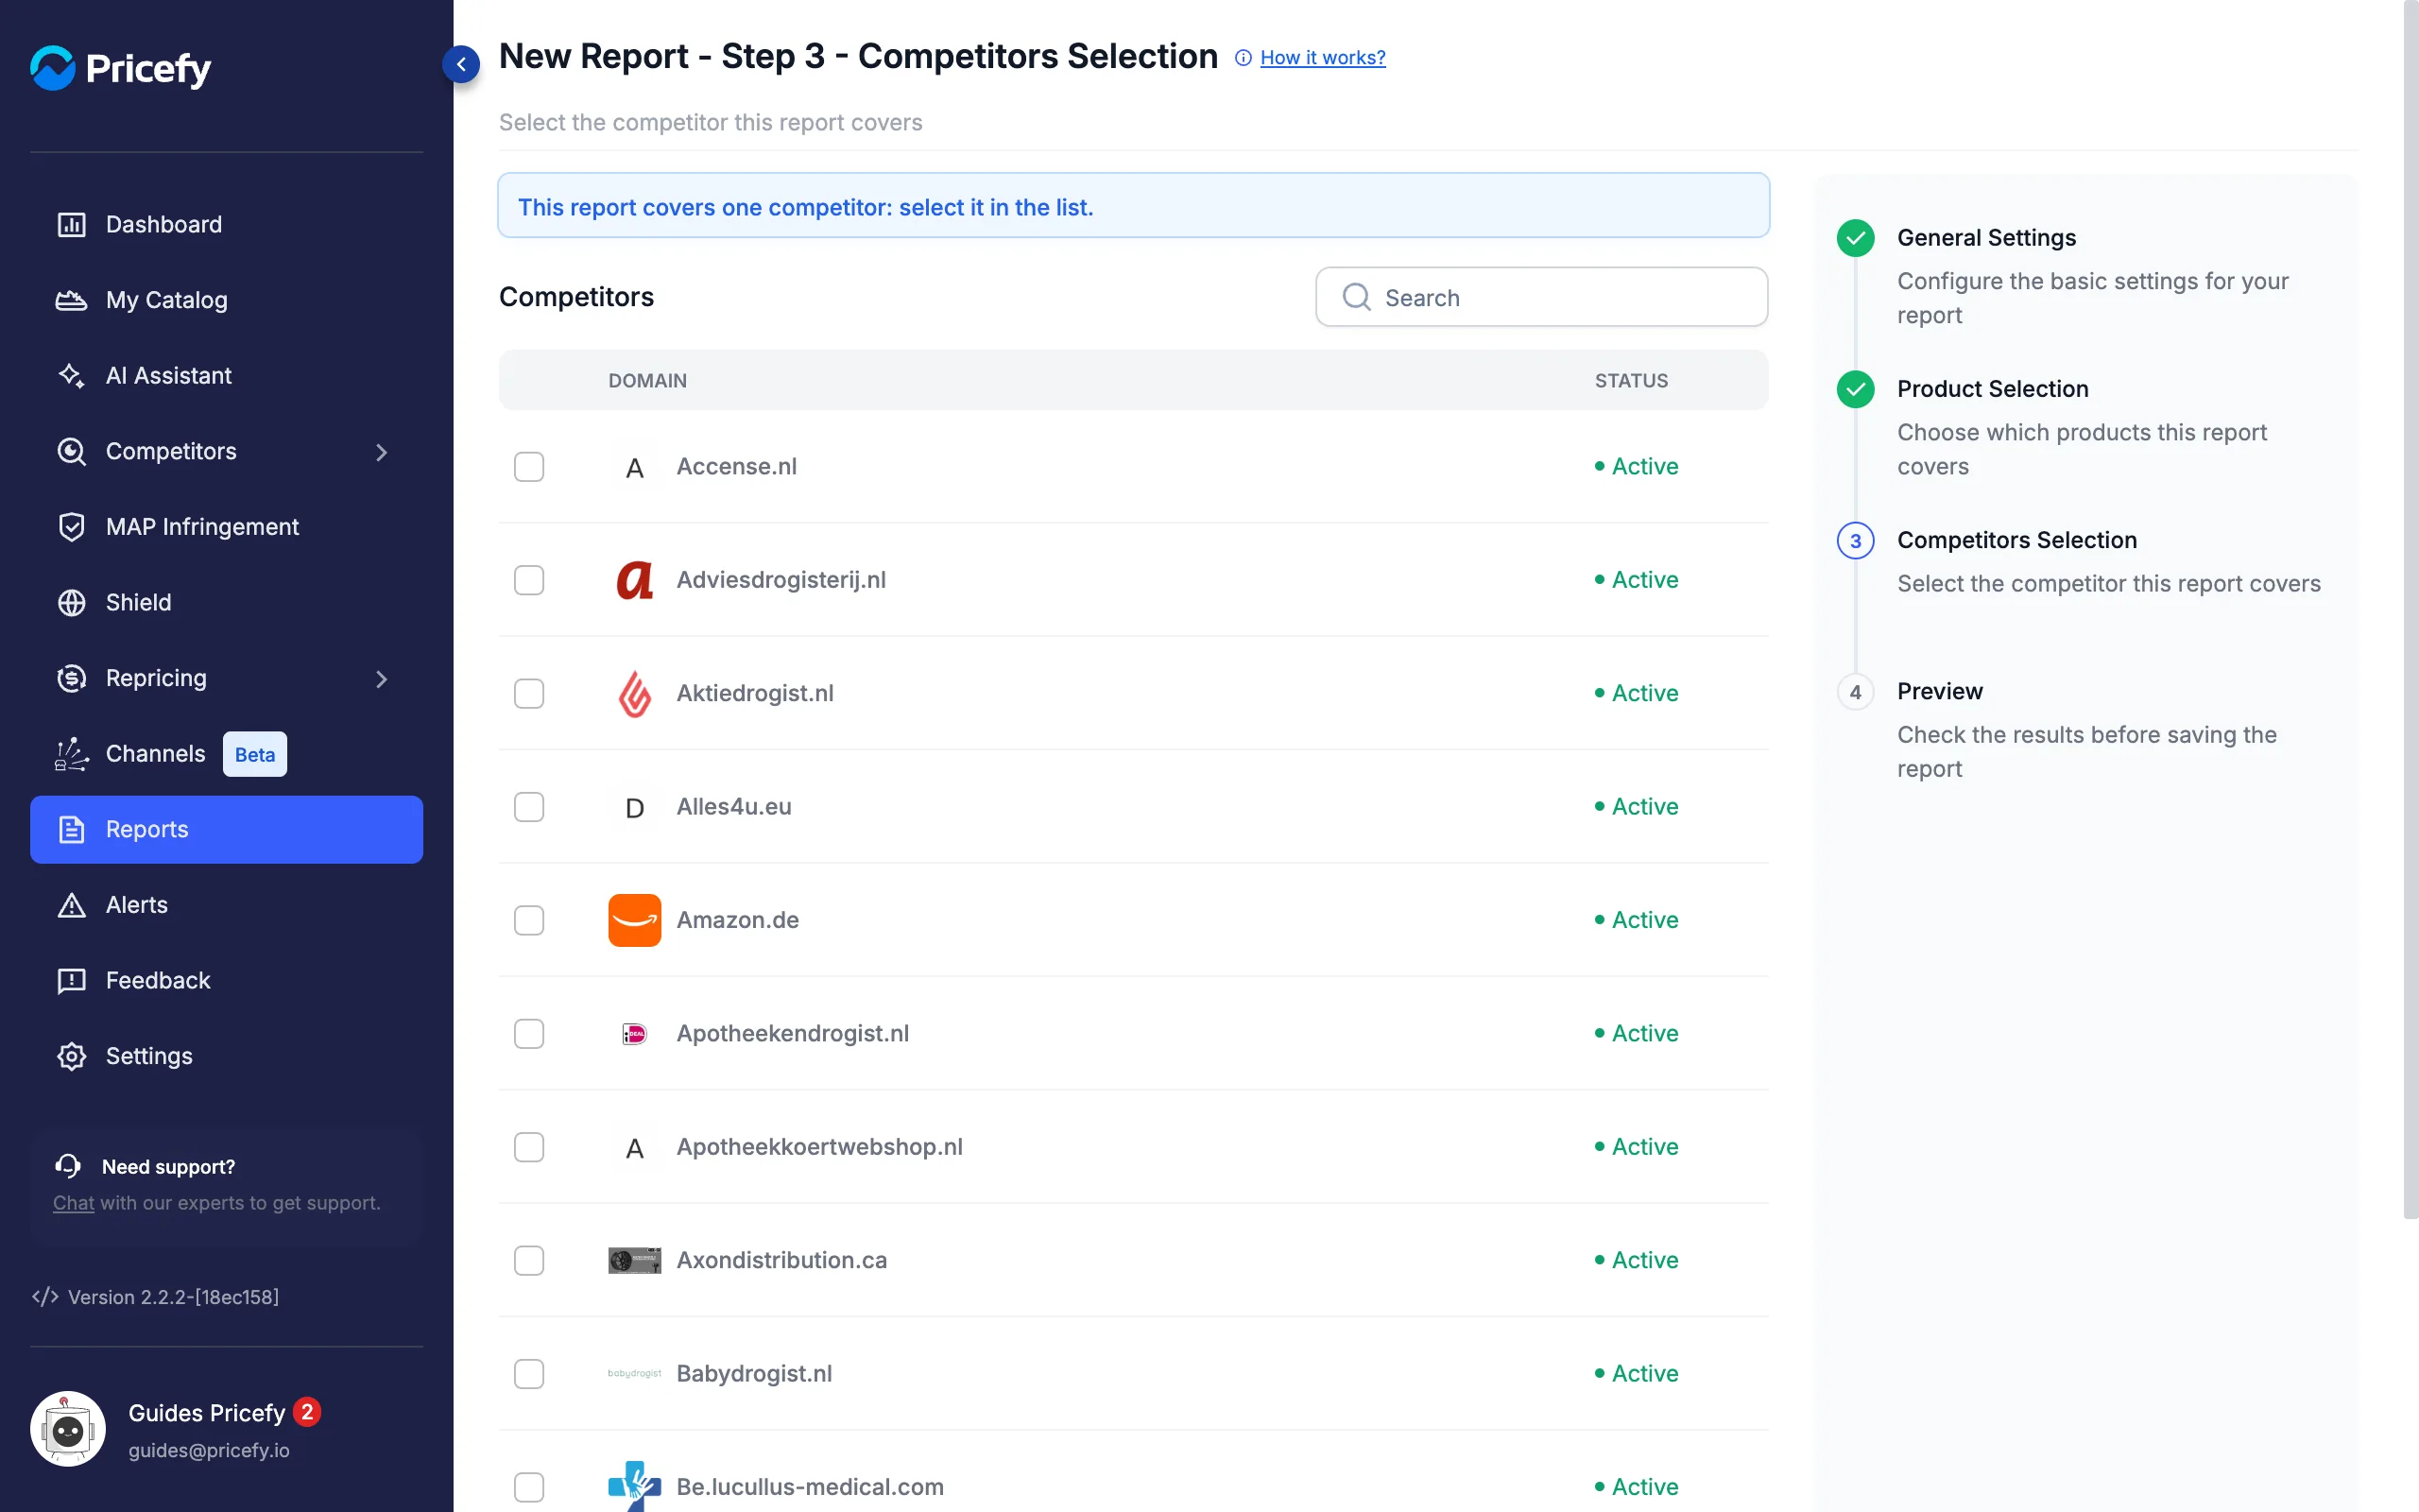Select the Accense.nl checkbox
This screenshot has width=2419, height=1512.
(x=529, y=467)
